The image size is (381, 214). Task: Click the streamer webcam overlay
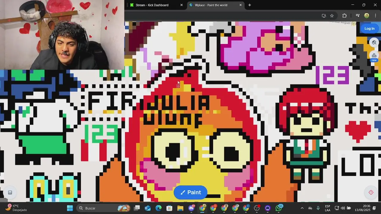(x=62, y=35)
